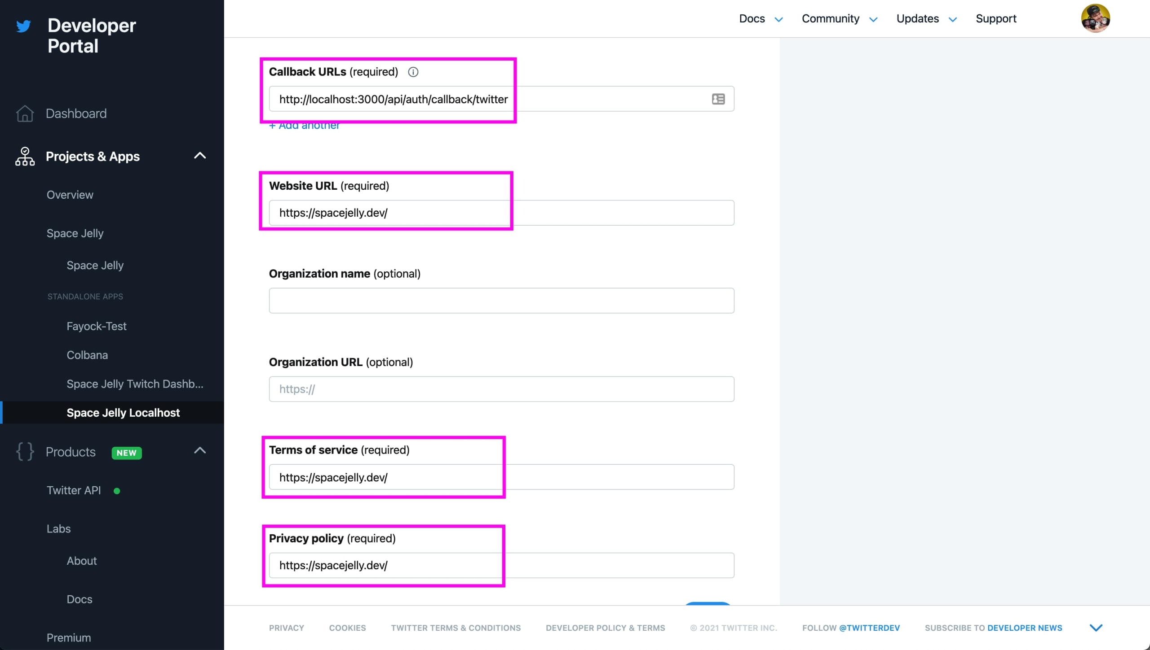
Task: Click the Projects & Apps label
Action: [93, 156]
